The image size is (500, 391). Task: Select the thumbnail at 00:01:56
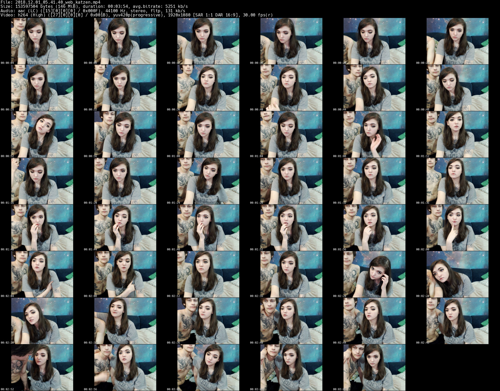pos(374,228)
